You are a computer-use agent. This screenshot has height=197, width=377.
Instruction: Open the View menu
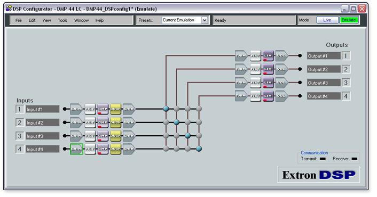pyautogui.click(x=46, y=20)
